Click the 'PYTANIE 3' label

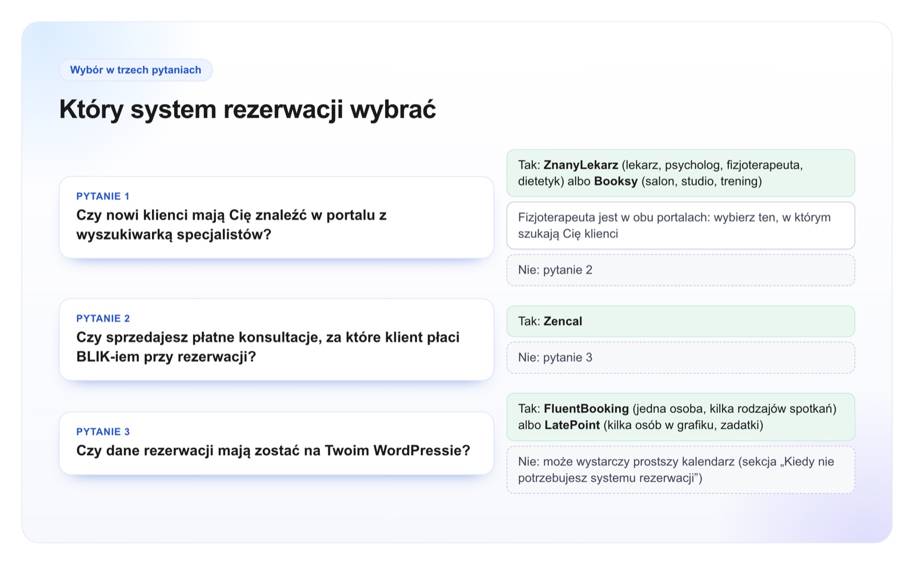pos(103,432)
